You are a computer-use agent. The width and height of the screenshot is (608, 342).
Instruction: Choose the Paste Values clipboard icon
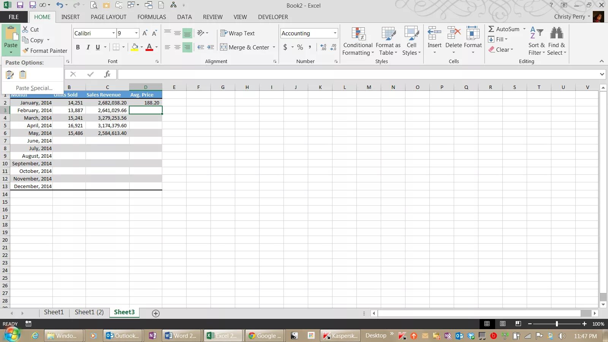tap(23, 74)
